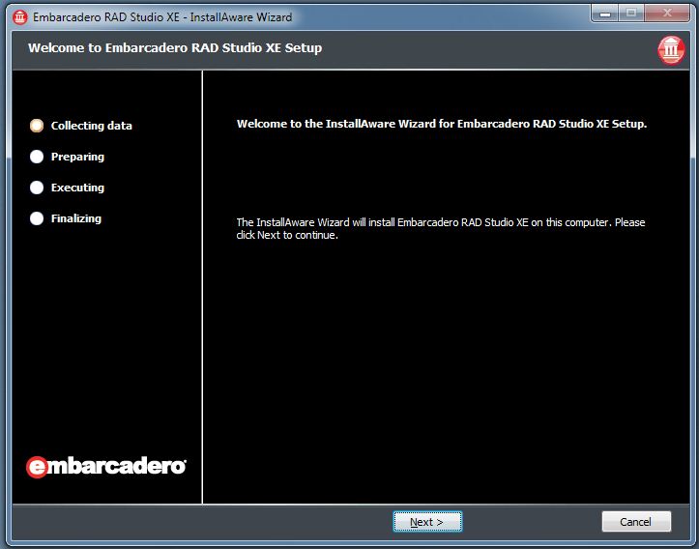The width and height of the screenshot is (699, 549).
Task: Close the InstallAware Wizard window
Action: [x=667, y=14]
